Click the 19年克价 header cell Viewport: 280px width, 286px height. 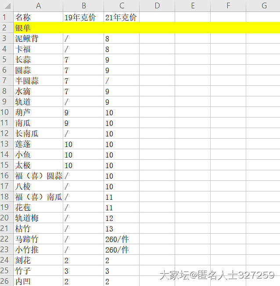[83, 18]
